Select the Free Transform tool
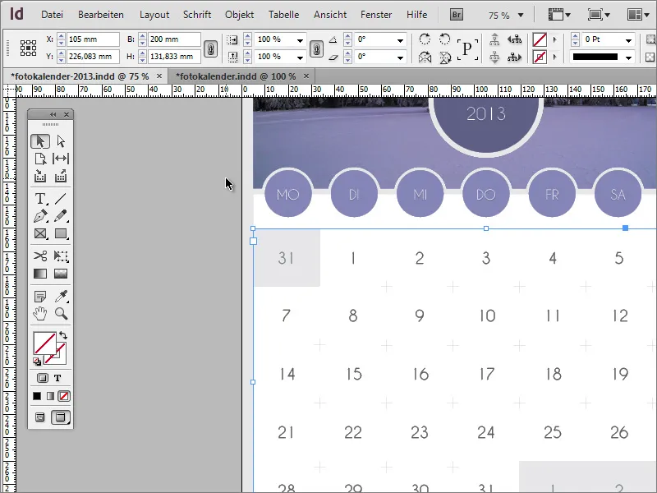The height and width of the screenshot is (493, 657). point(61,256)
